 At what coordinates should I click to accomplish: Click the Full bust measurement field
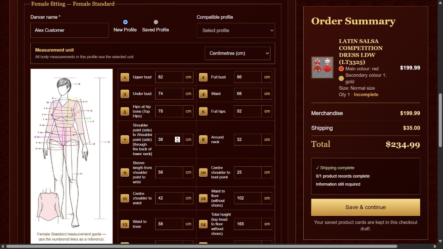coord(248,77)
